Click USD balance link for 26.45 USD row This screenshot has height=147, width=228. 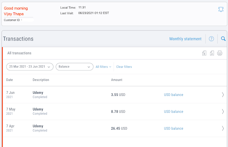(174, 128)
